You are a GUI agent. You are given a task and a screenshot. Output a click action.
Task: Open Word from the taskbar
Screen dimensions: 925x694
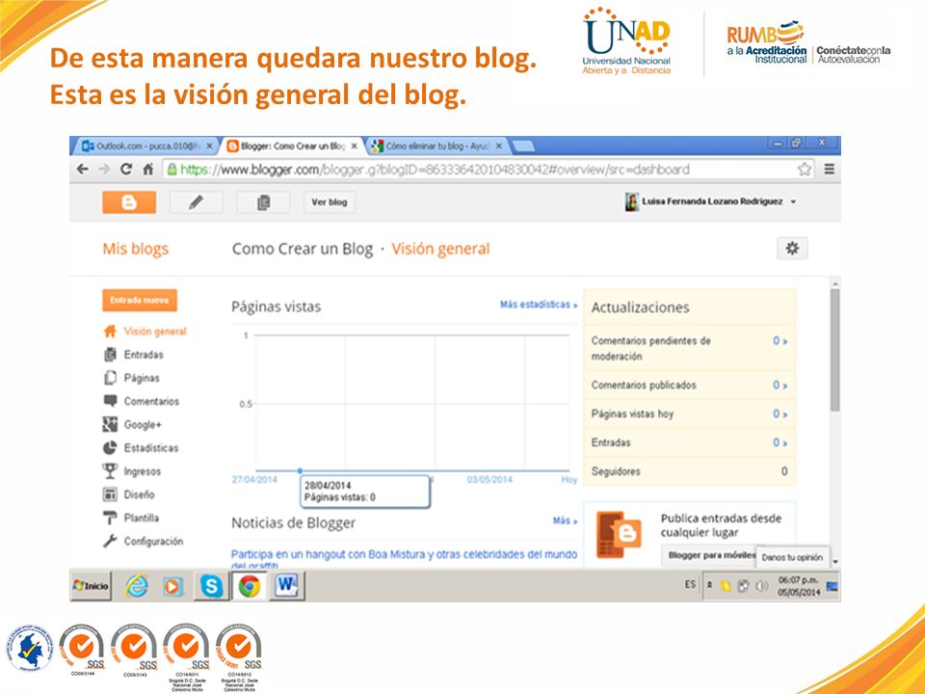click(x=287, y=587)
